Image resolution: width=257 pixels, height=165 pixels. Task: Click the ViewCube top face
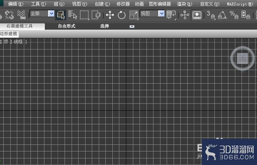pos(242,58)
